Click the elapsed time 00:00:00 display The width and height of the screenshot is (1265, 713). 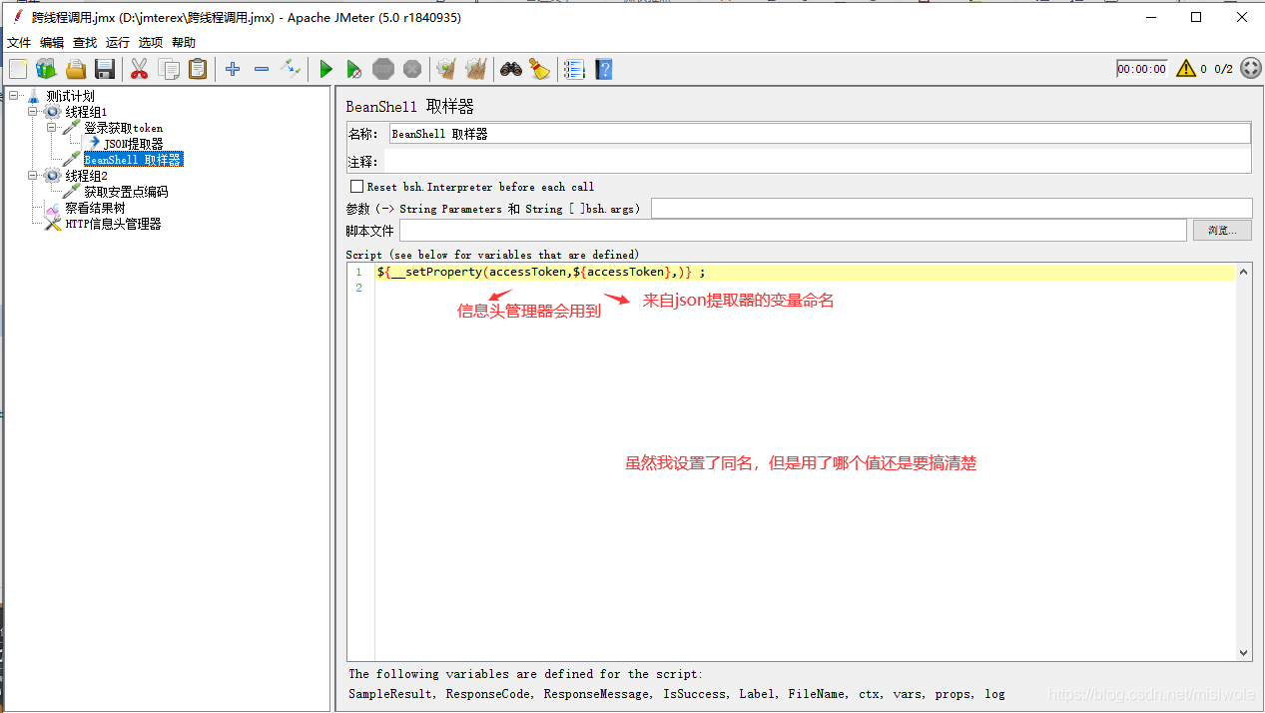click(1142, 69)
